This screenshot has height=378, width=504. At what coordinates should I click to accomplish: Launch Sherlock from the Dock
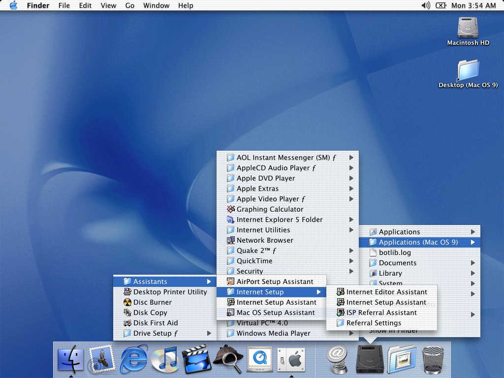click(228, 359)
